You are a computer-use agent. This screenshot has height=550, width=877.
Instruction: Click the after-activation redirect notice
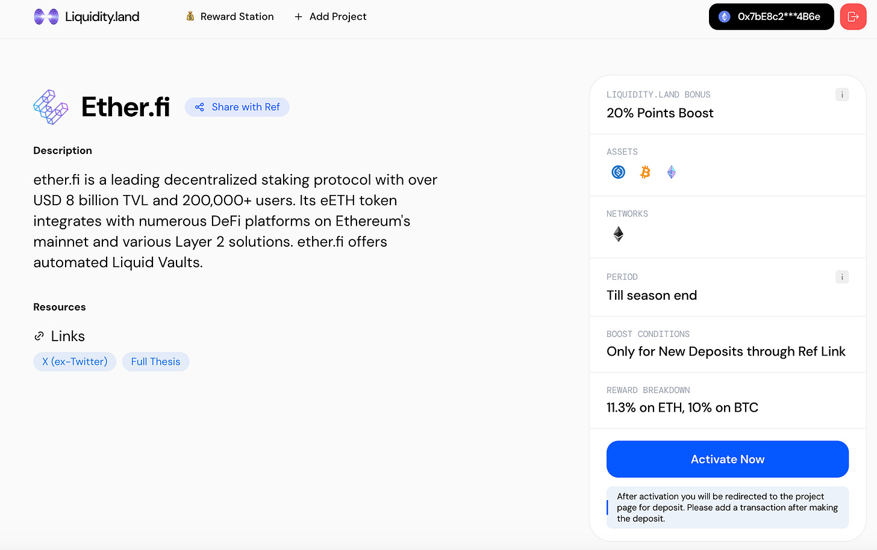pyautogui.click(x=728, y=507)
